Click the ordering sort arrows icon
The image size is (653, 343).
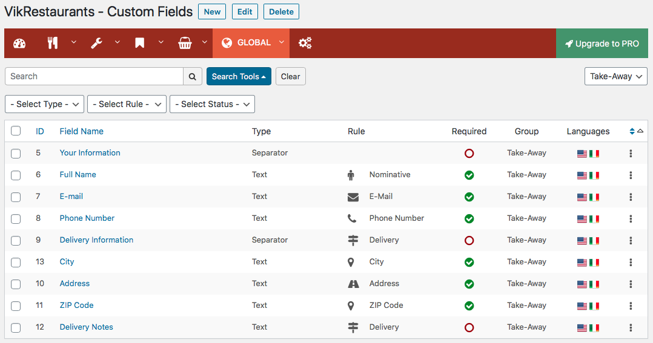(x=632, y=131)
